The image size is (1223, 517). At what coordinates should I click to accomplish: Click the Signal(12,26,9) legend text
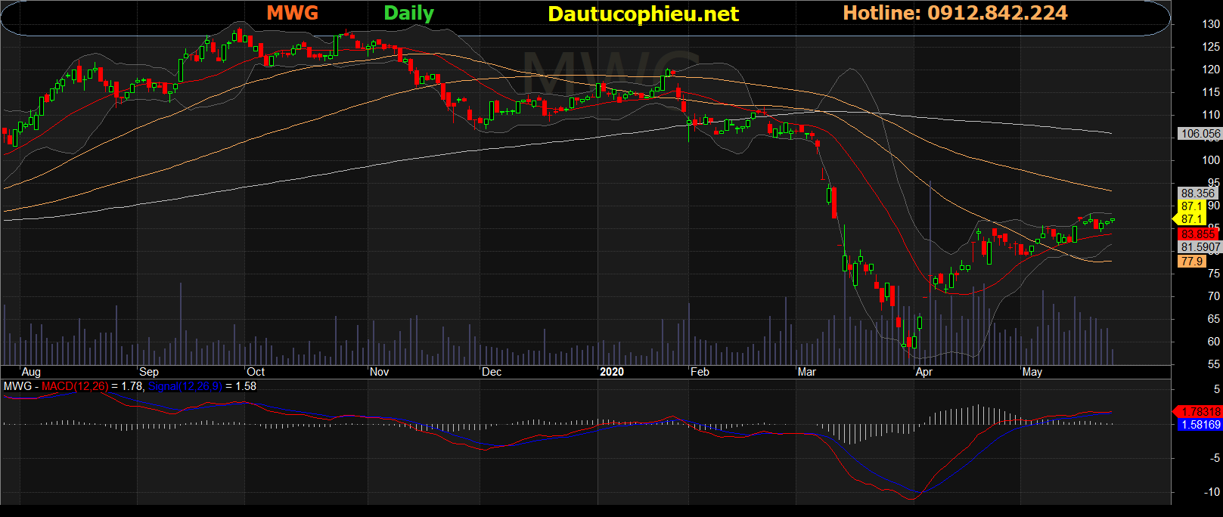point(185,386)
